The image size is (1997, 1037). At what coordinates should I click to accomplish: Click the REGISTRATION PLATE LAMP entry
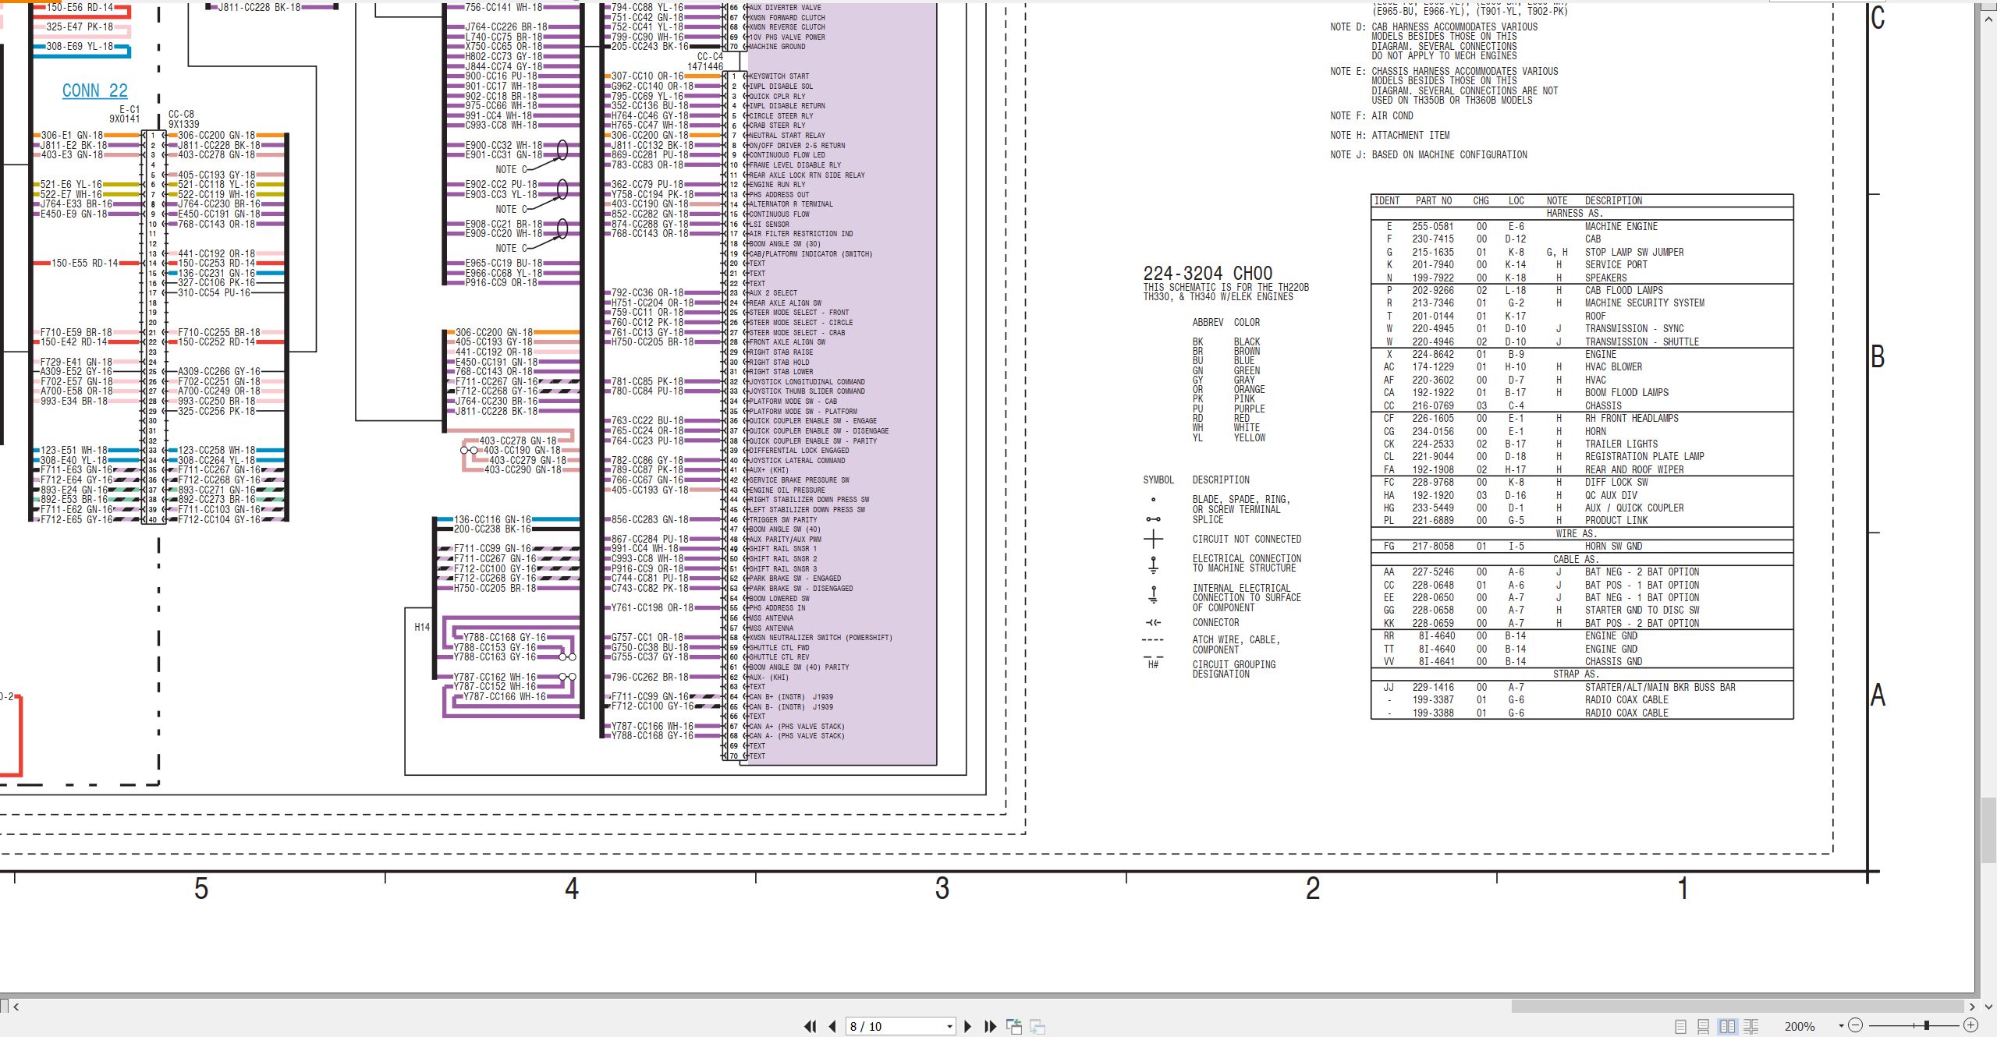click(x=1644, y=456)
